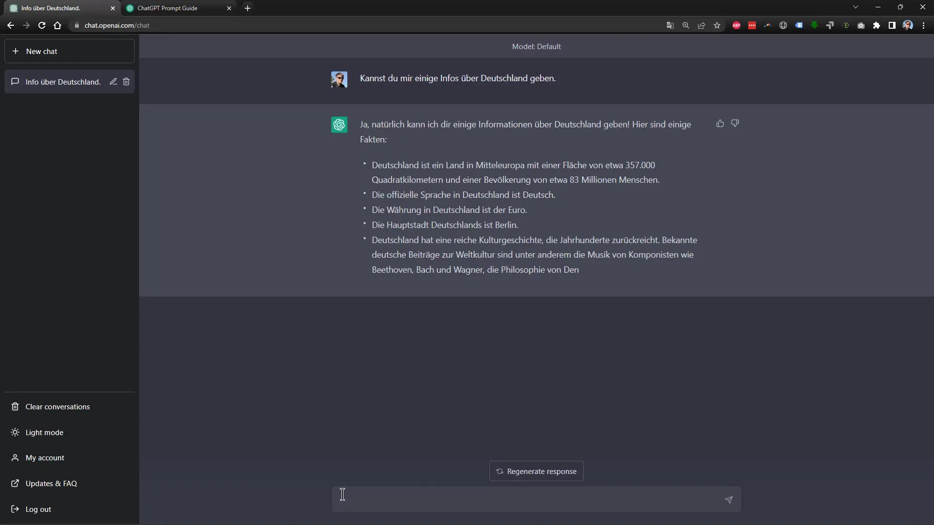Click the Info über Deutschland chat history item
Image resolution: width=934 pixels, height=525 pixels.
point(63,81)
